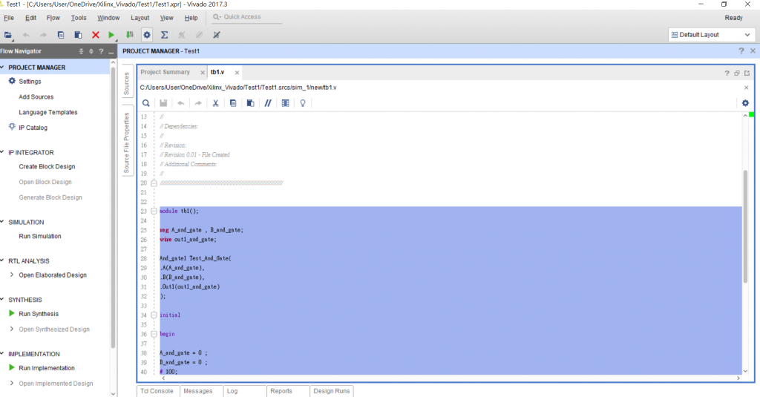Fold the module block at line 23
Screen dimensions: 760x397
point(154,211)
